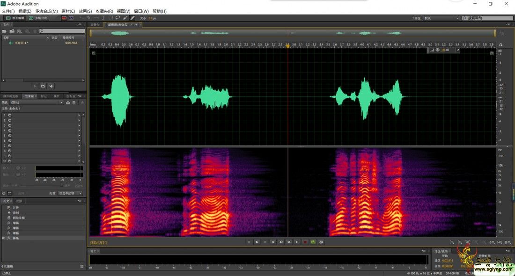Switch to 标记 tab
This screenshot has width=515, height=276.
[44, 96]
